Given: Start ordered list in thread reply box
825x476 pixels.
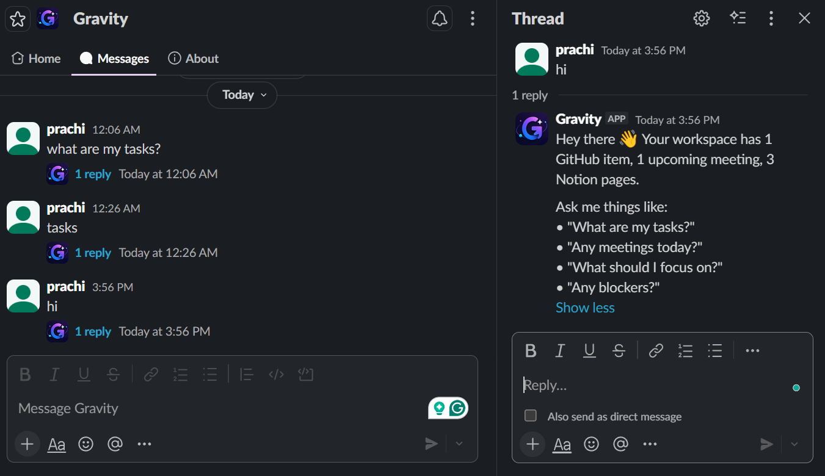Looking at the screenshot, I should coord(685,350).
